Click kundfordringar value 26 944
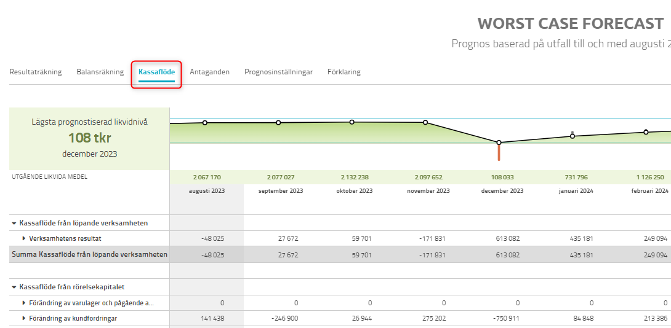The width and height of the screenshot is (671, 328). [x=361, y=318]
